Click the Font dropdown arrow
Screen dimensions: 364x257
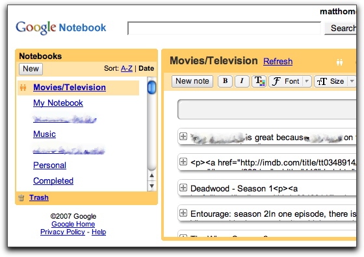pyautogui.click(x=307, y=81)
